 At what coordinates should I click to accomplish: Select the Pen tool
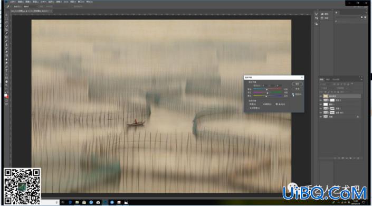tap(7, 67)
